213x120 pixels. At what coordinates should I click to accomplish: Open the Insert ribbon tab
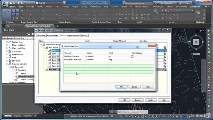click(21, 7)
